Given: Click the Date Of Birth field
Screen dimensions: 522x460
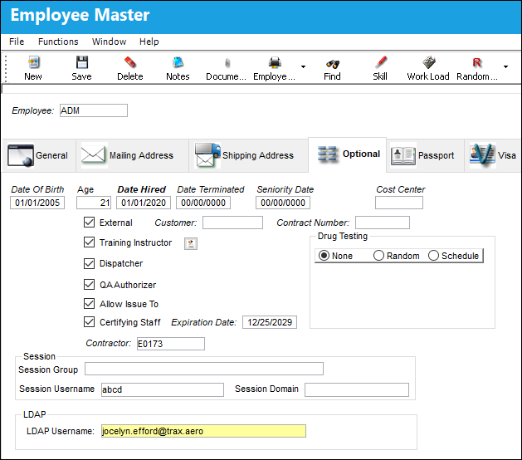Looking at the screenshot, I should click(37, 203).
